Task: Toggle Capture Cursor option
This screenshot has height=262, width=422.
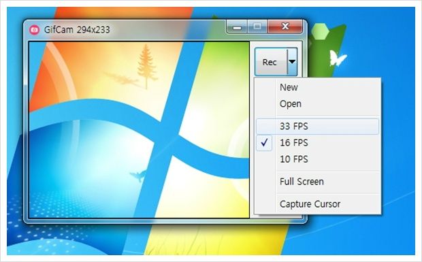Action: pyautogui.click(x=318, y=204)
